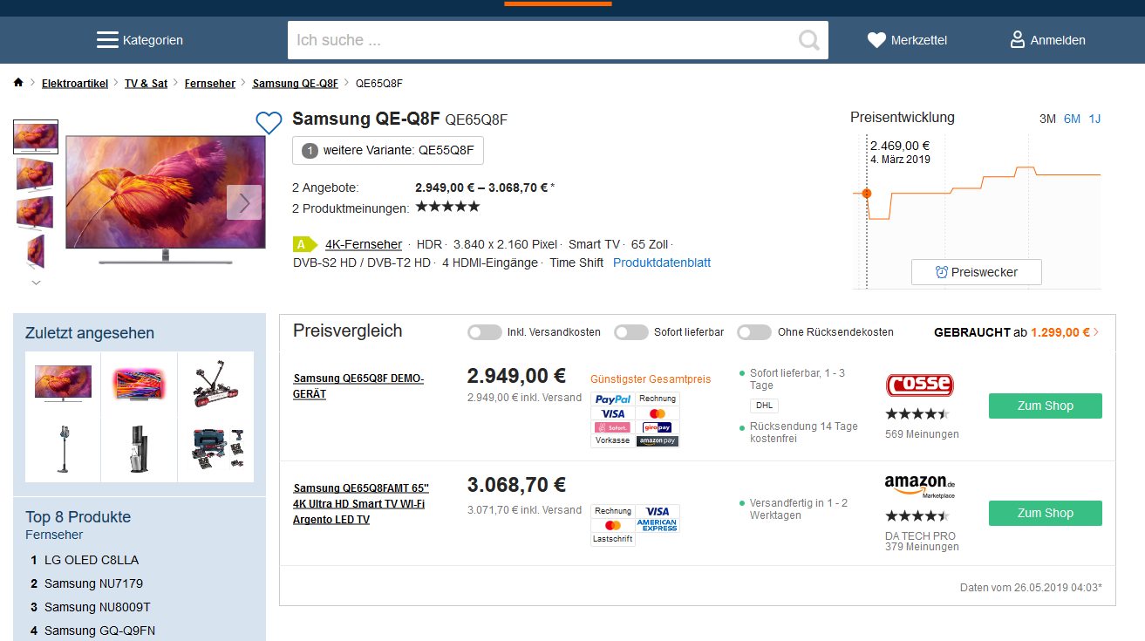This screenshot has width=1145, height=641.
Task: Toggle Ohne Rücksendekosten switch
Action: [753, 332]
